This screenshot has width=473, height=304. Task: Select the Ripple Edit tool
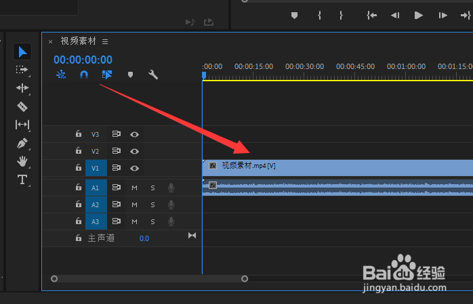click(22, 88)
